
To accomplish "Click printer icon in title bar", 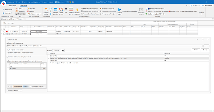I will [73, 2].
